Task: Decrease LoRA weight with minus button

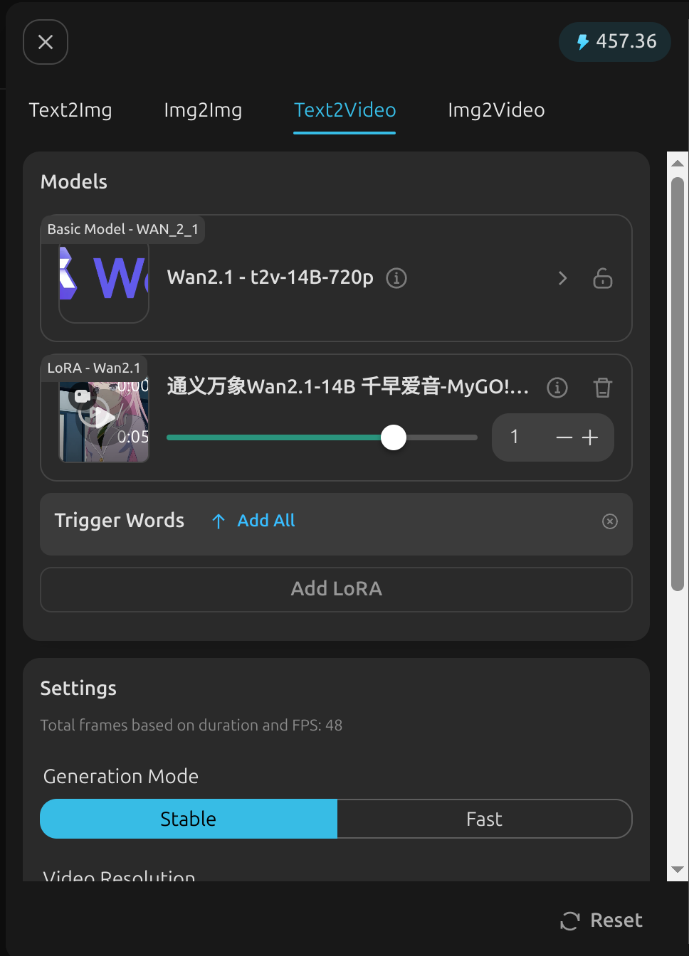Action: 564,437
